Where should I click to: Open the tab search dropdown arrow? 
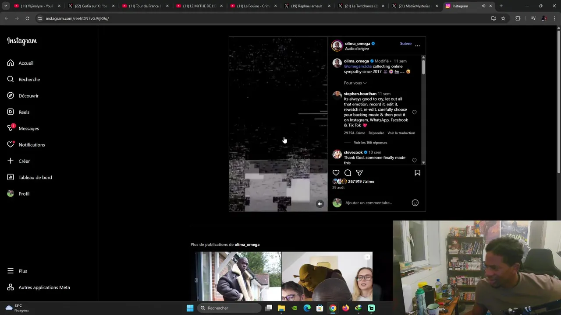click(x=6, y=6)
